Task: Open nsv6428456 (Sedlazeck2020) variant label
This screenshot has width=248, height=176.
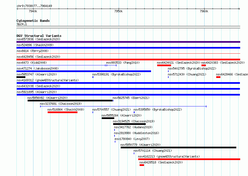Action: click(x=38, y=57)
